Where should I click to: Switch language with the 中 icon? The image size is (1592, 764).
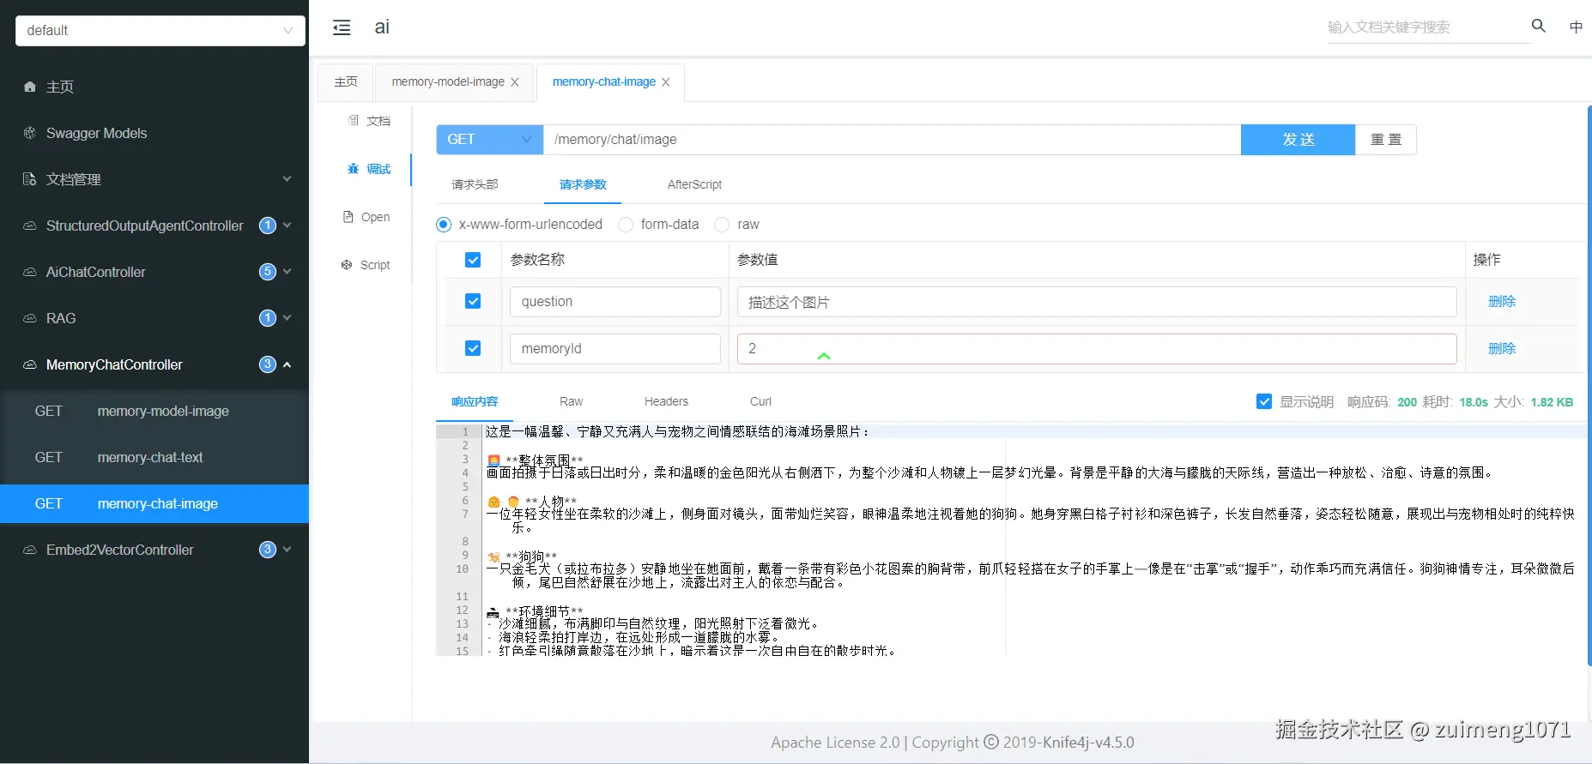[1576, 27]
